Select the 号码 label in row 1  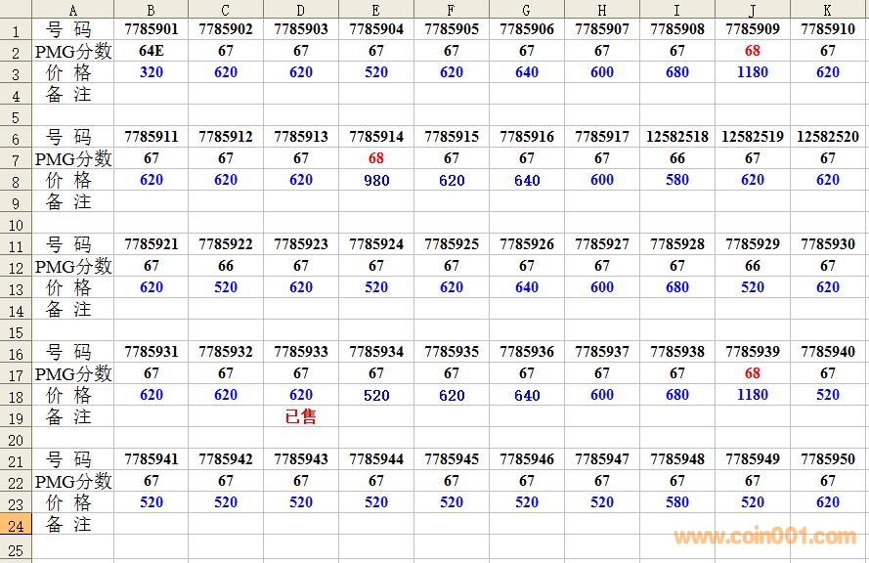(69, 29)
